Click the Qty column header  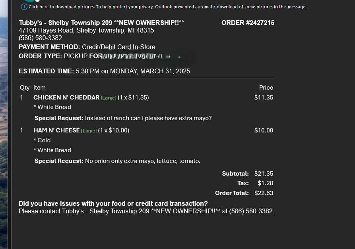click(25, 88)
